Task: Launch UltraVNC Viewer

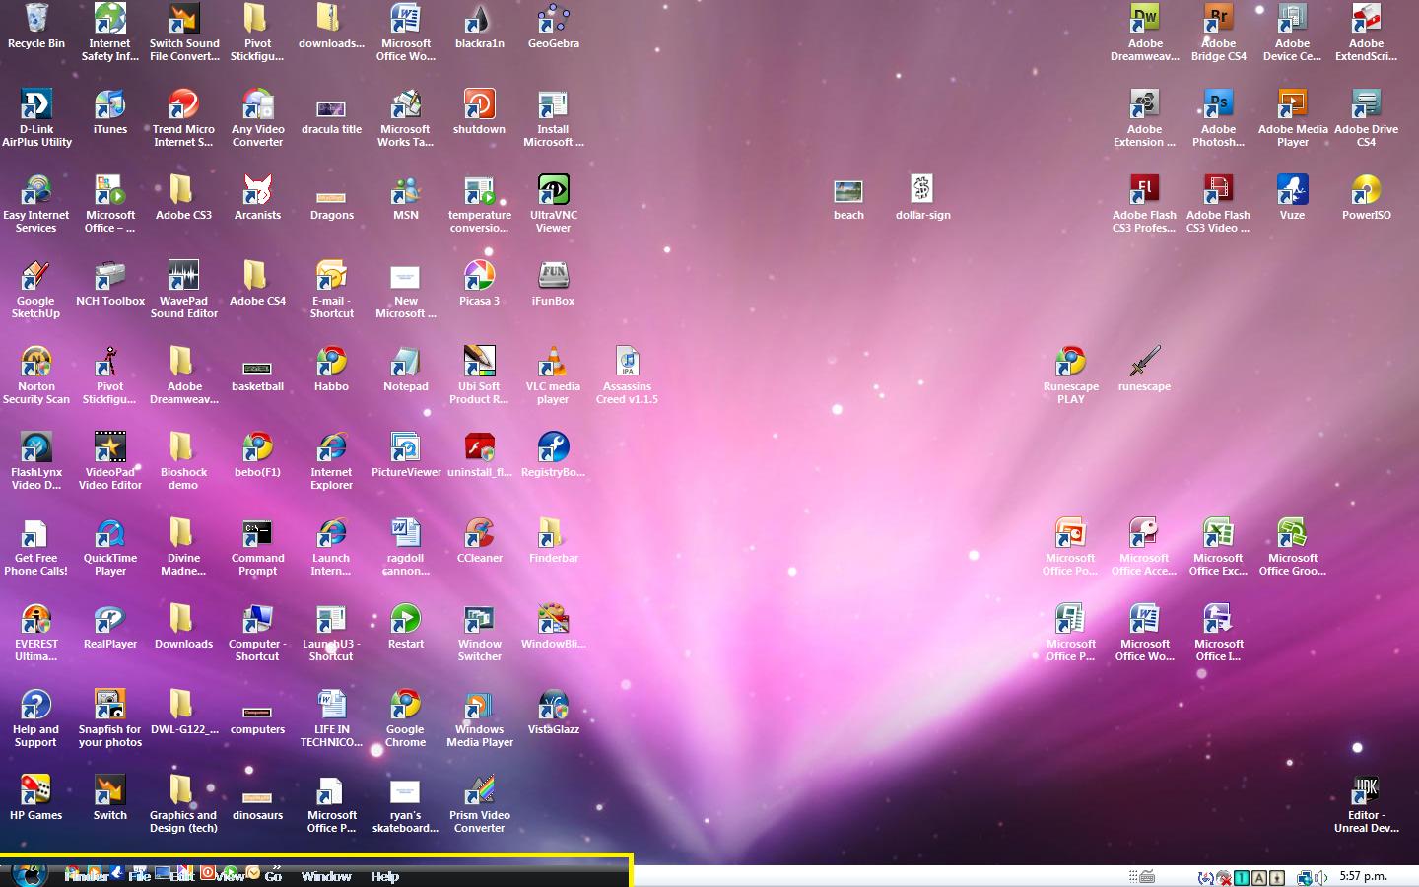Action: click(x=554, y=204)
